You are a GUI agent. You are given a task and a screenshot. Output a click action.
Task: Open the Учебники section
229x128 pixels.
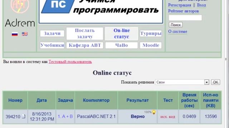click(52, 45)
